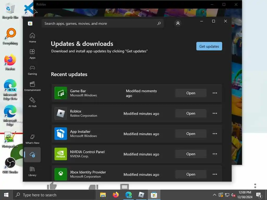Viewport: 267px width, 200px height.
Task: Select the Firefox desktop shortcut
Action: tap(10, 63)
